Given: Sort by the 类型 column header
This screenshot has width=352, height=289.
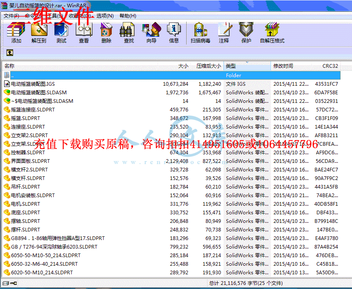Looking at the screenshot, I should coord(247,66).
